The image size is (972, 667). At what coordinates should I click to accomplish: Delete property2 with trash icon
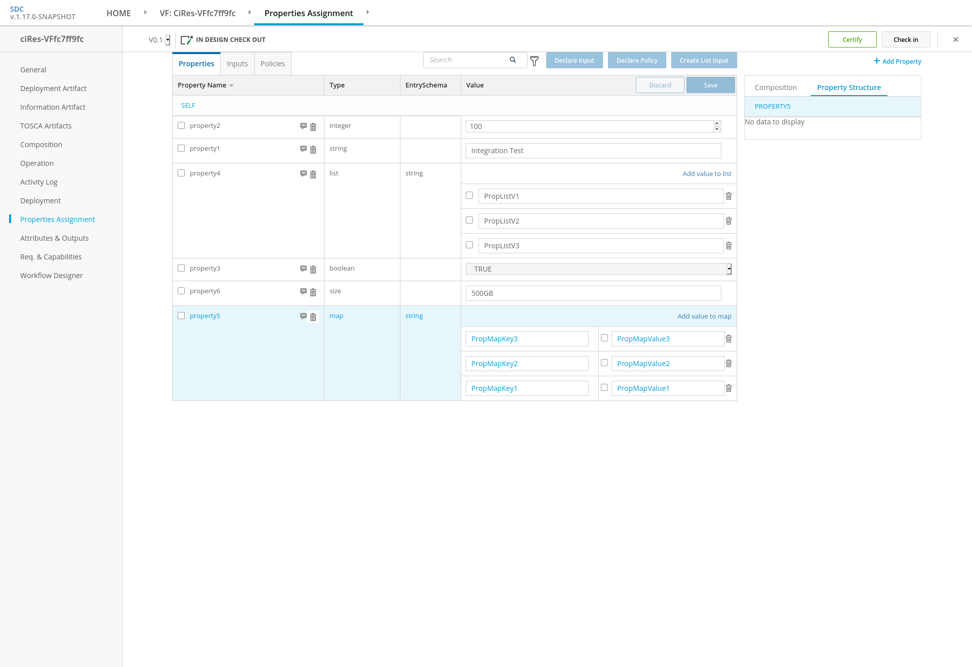tap(313, 127)
